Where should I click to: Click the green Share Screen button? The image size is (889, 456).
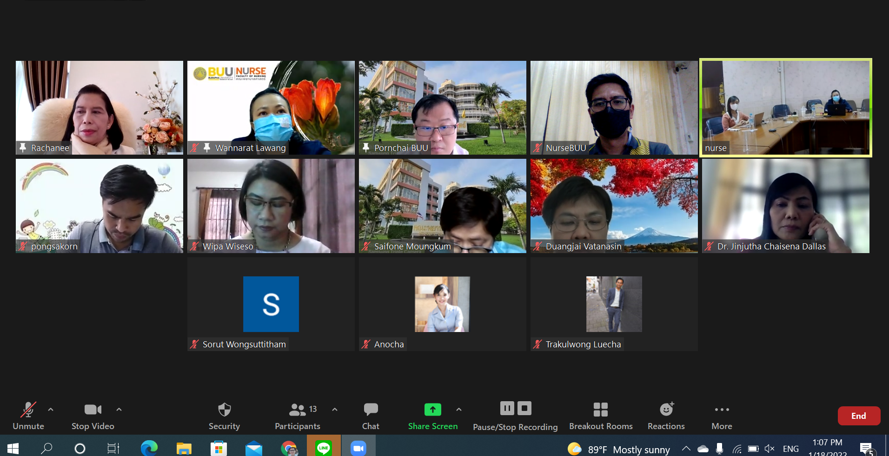(x=432, y=416)
